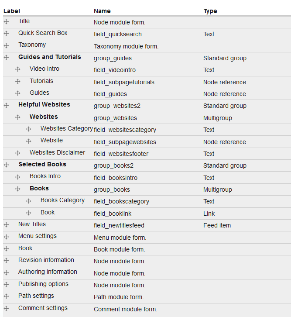291x317 pixels.
Task: Click drag handle for Website field row
Action: tap(28, 141)
